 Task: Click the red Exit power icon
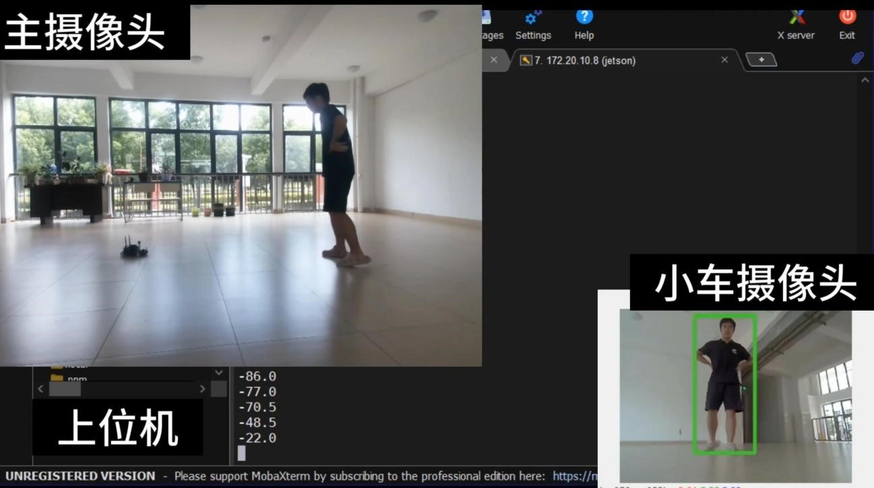(847, 25)
